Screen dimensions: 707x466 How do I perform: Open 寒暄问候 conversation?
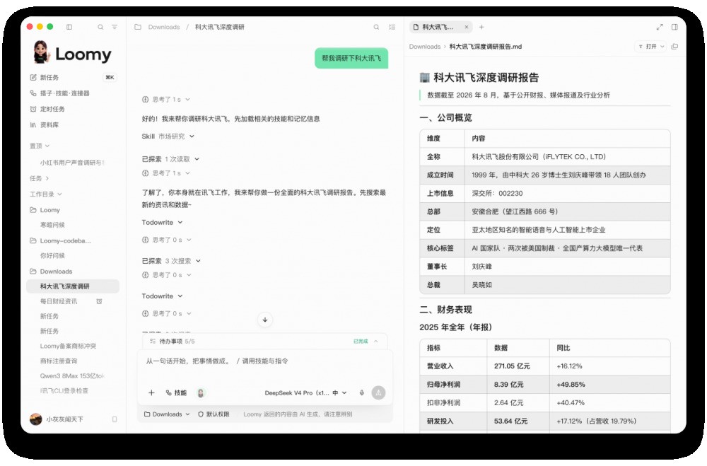point(52,225)
